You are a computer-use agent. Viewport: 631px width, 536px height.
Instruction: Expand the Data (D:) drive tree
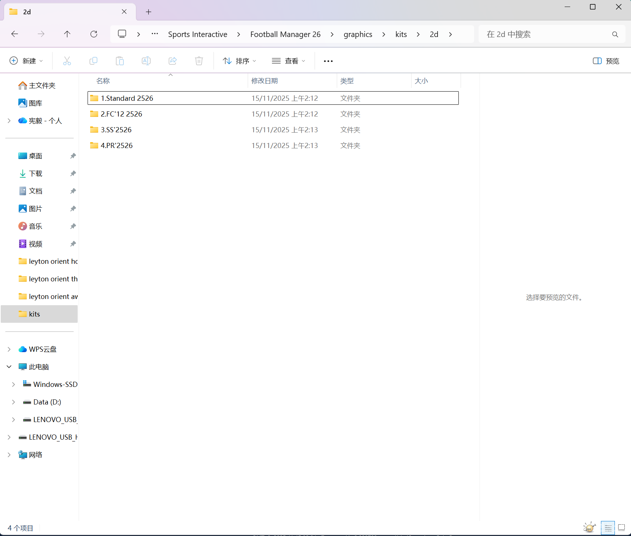point(14,402)
